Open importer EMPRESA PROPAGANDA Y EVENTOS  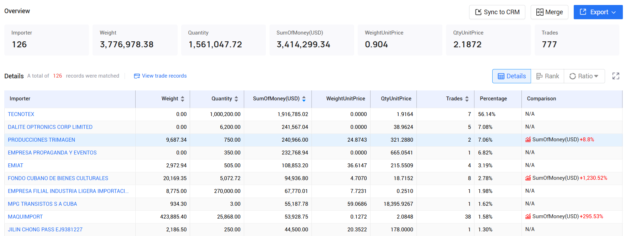tap(52, 153)
